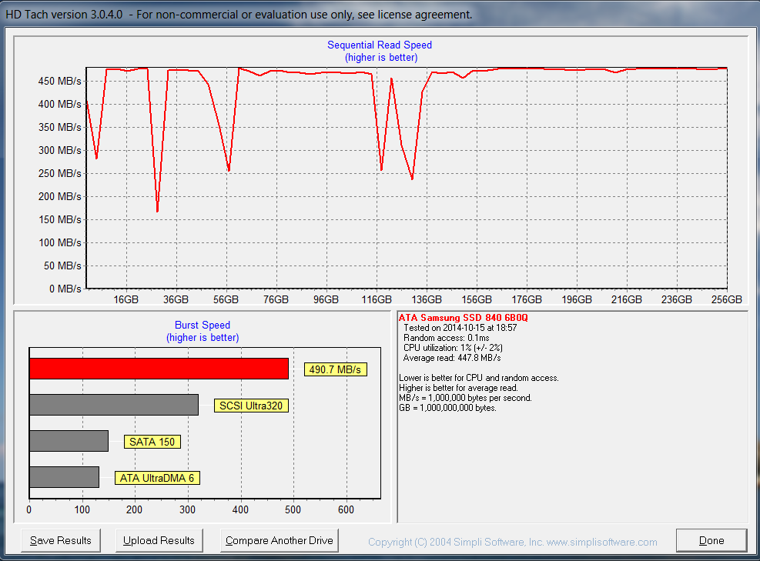The height and width of the screenshot is (561, 760).
Task: Click 'Lower is better for CPU and random access.'
Action: [x=479, y=378]
